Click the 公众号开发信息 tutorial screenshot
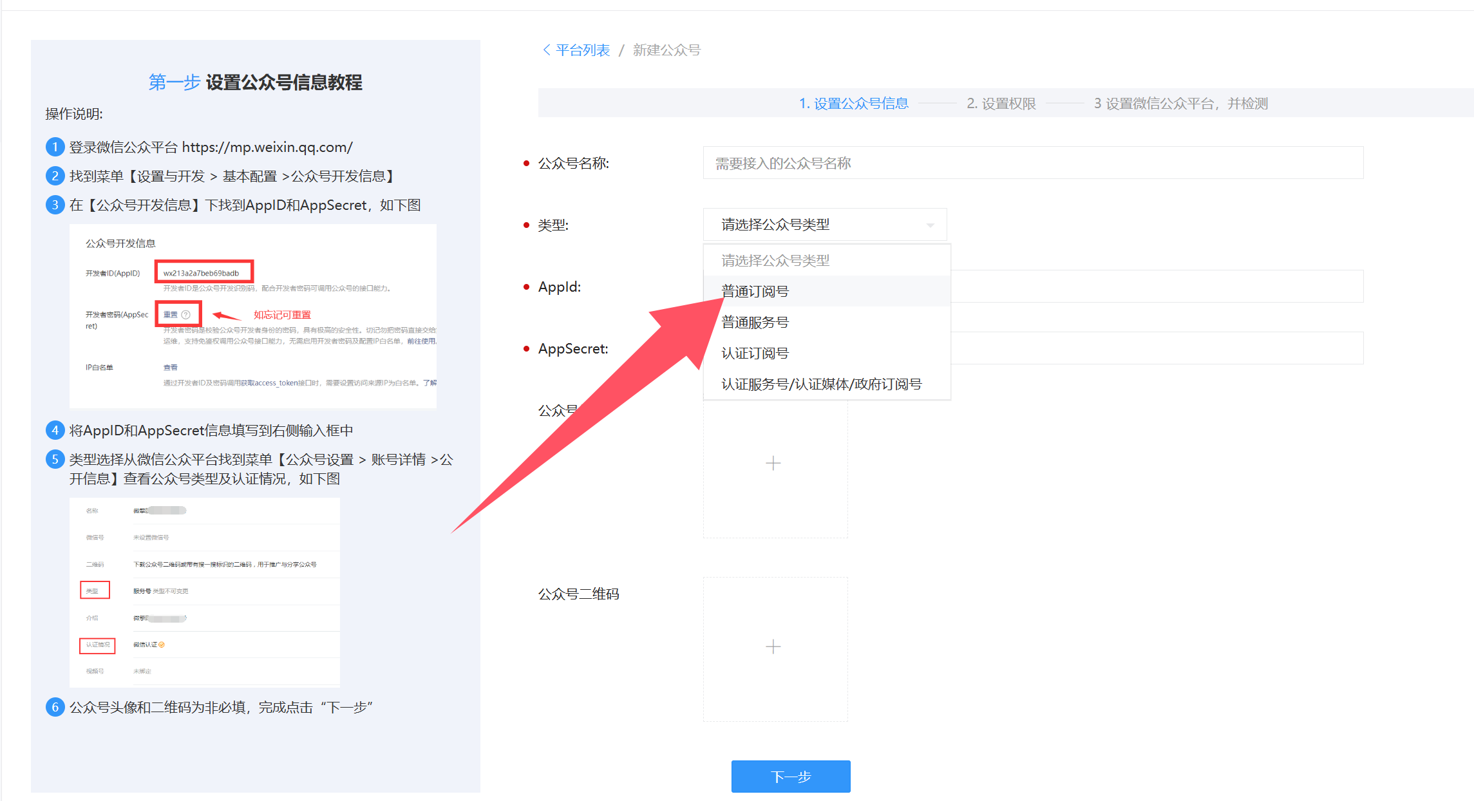 coord(252,316)
